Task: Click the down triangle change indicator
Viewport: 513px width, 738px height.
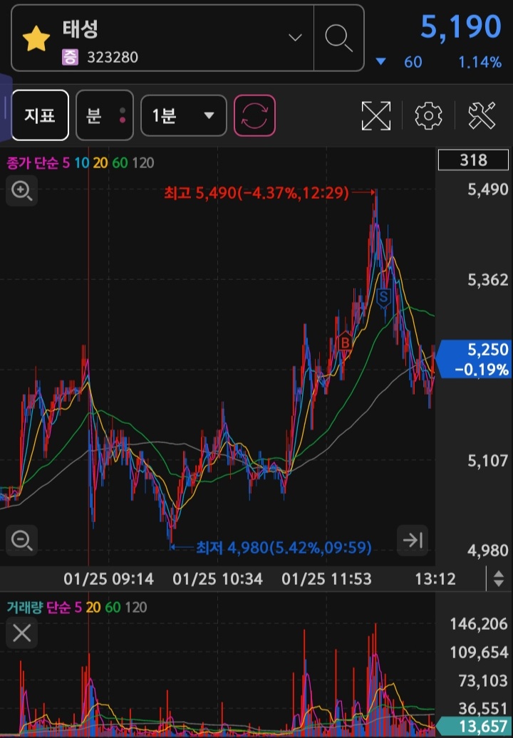Action: [380, 62]
